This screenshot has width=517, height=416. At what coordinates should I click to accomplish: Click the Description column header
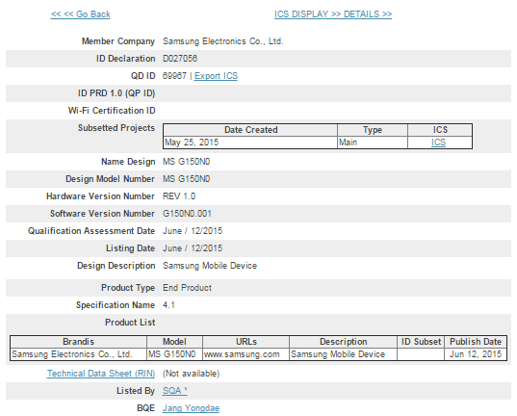343,342
